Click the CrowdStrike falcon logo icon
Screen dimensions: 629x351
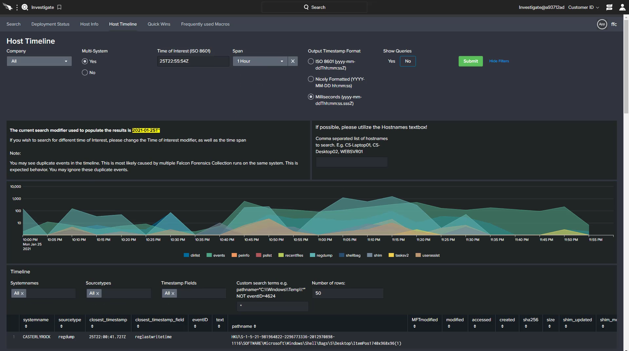(8, 7)
